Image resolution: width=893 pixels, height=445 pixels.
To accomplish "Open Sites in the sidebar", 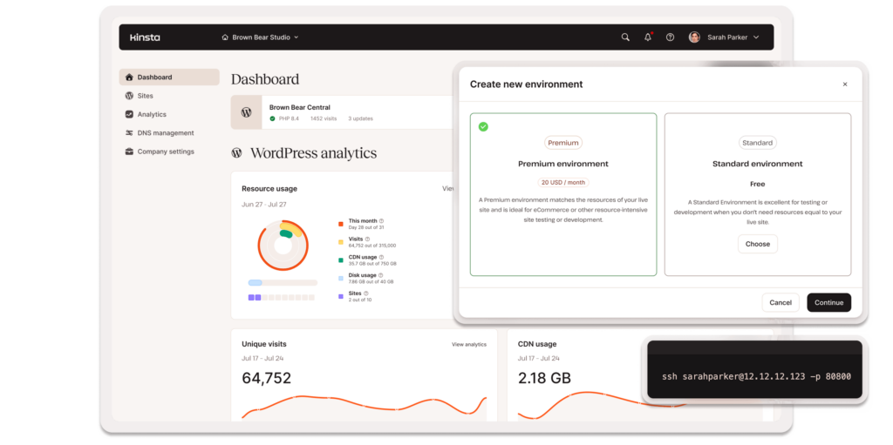I will coord(145,96).
